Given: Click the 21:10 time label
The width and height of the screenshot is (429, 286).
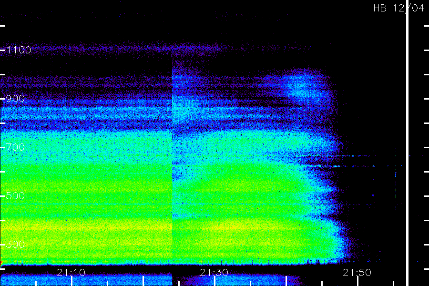Looking at the screenshot, I should [x=71, y=272].
